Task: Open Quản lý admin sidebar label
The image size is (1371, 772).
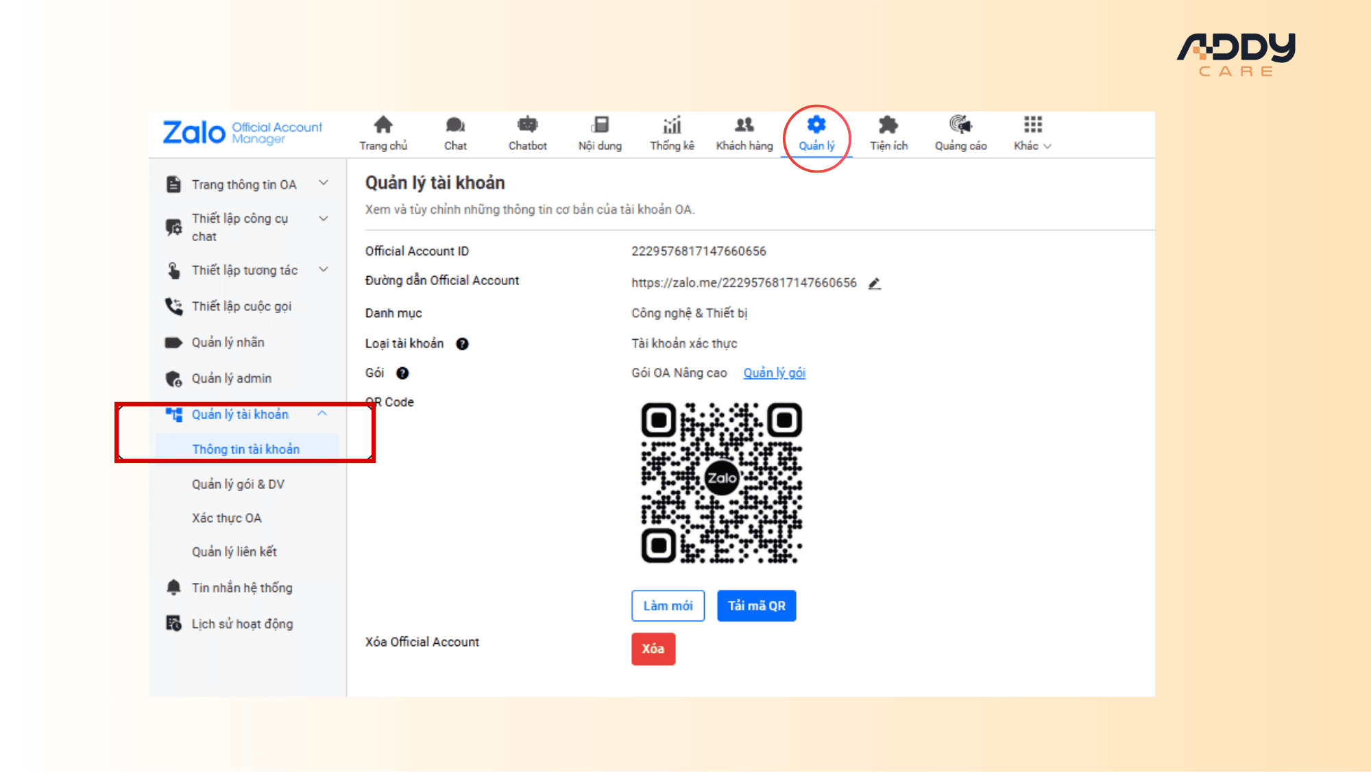Action: 232,378
